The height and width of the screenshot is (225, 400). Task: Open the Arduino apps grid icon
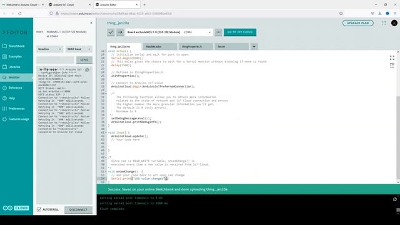tap(384, 23)
